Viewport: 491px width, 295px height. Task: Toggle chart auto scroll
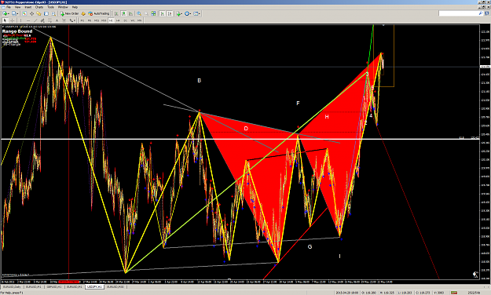point(162,13)
